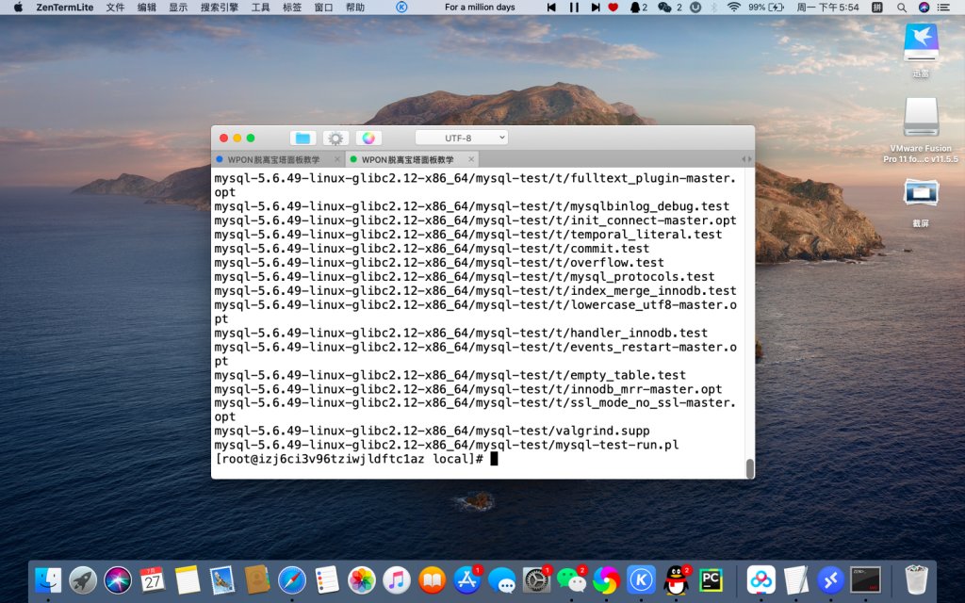Open System Preferences from the Dock

pyautogui.click(x=536, y=579)
